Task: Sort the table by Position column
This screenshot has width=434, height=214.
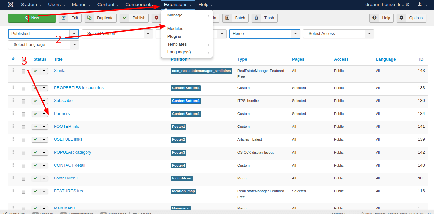Action: pos(180,59)
